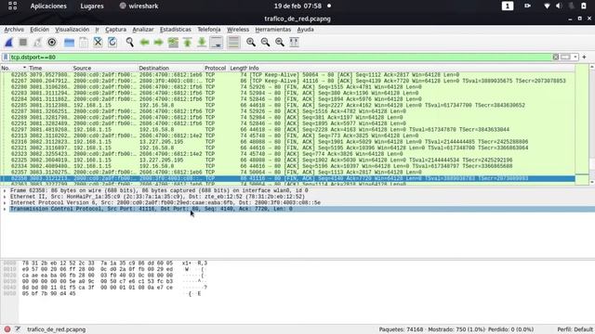
Task: Click the tcp.dstport==80 filter field
Action: 280,58
